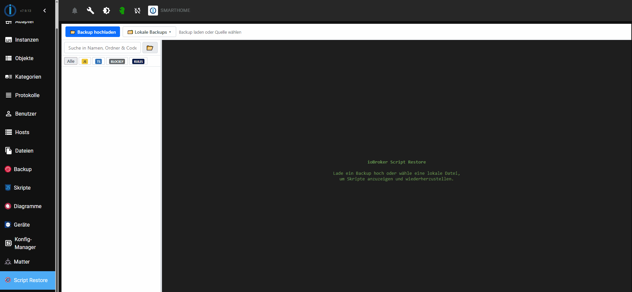This screenshot has width=632, height=292.
Task: Select the Alle filter button
Action: pos(71,61)
